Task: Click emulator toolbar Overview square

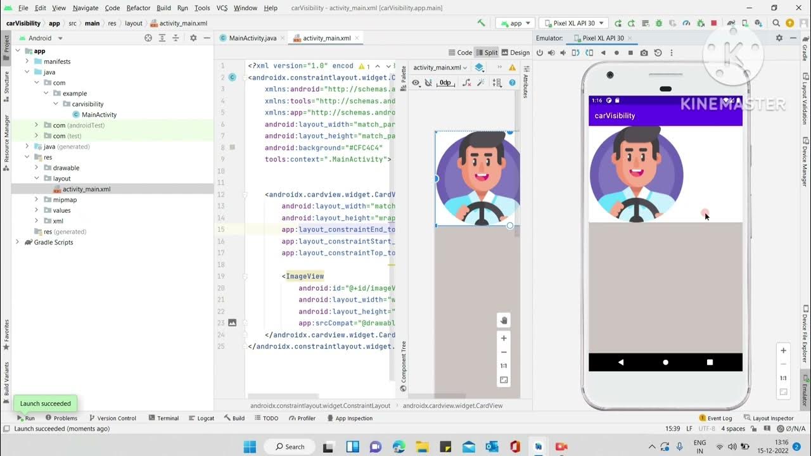Action: 630,53
